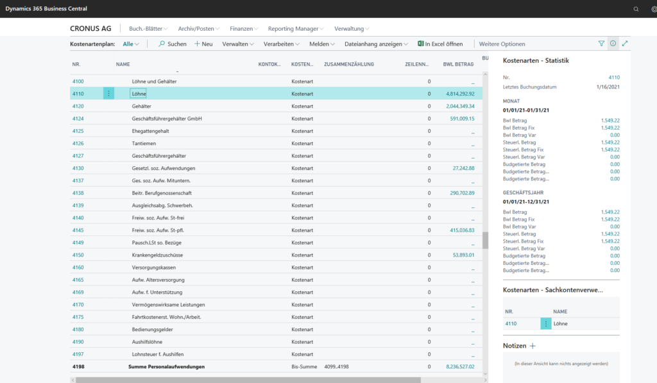657x383 pixels.
Task: Open the filter pane funnel icon
Action: (x=601, y=44)
